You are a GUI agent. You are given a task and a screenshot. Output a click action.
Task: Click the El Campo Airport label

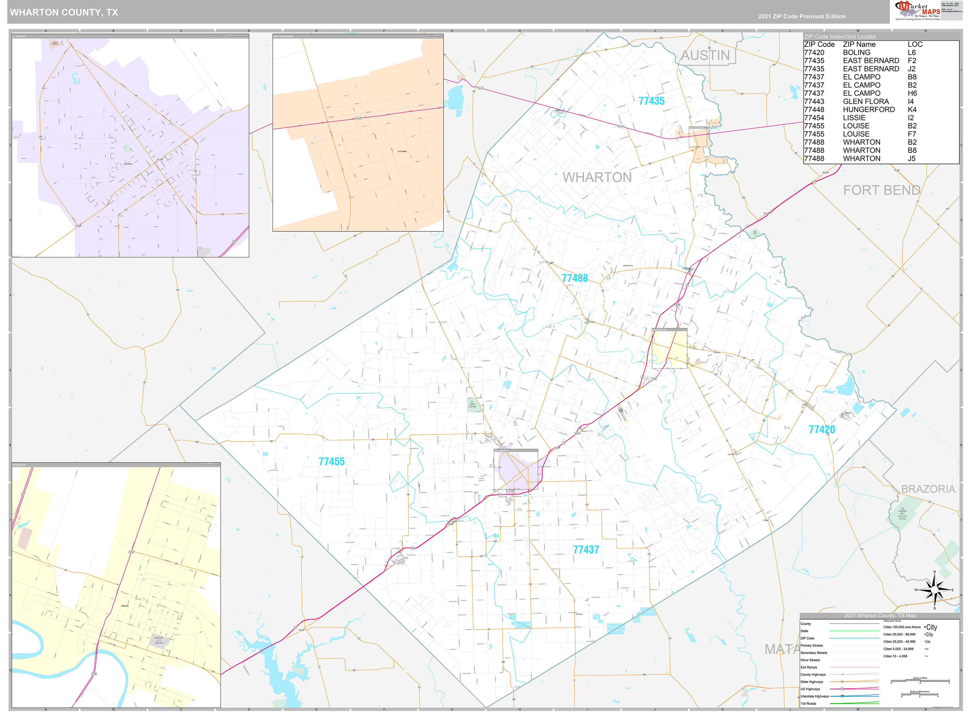[472, 404]
